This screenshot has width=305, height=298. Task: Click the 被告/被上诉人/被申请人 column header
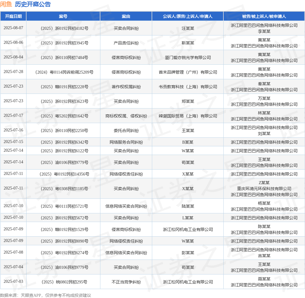(x=264, y=16)
